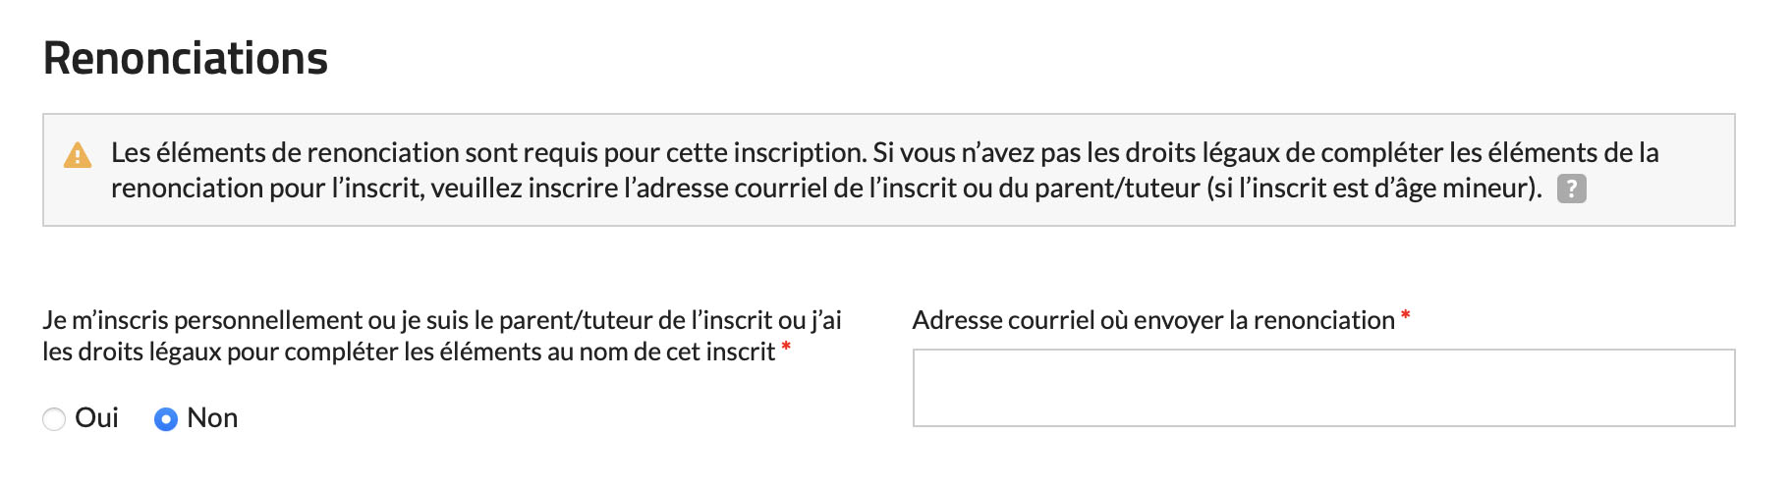Select the "Oui" radio button

(54, 419)
